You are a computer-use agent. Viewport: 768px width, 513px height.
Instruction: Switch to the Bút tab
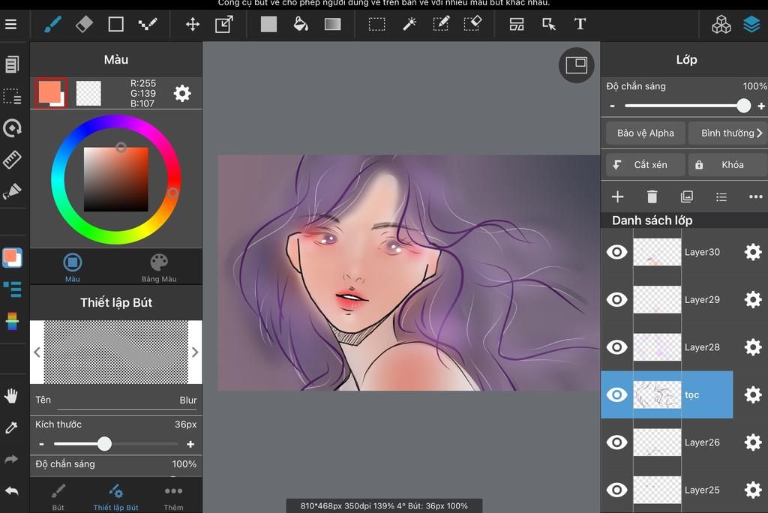(58, 496)
